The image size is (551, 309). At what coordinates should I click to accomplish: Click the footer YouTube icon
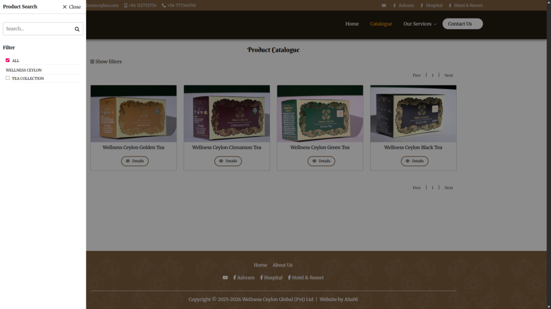coord(225,277)
